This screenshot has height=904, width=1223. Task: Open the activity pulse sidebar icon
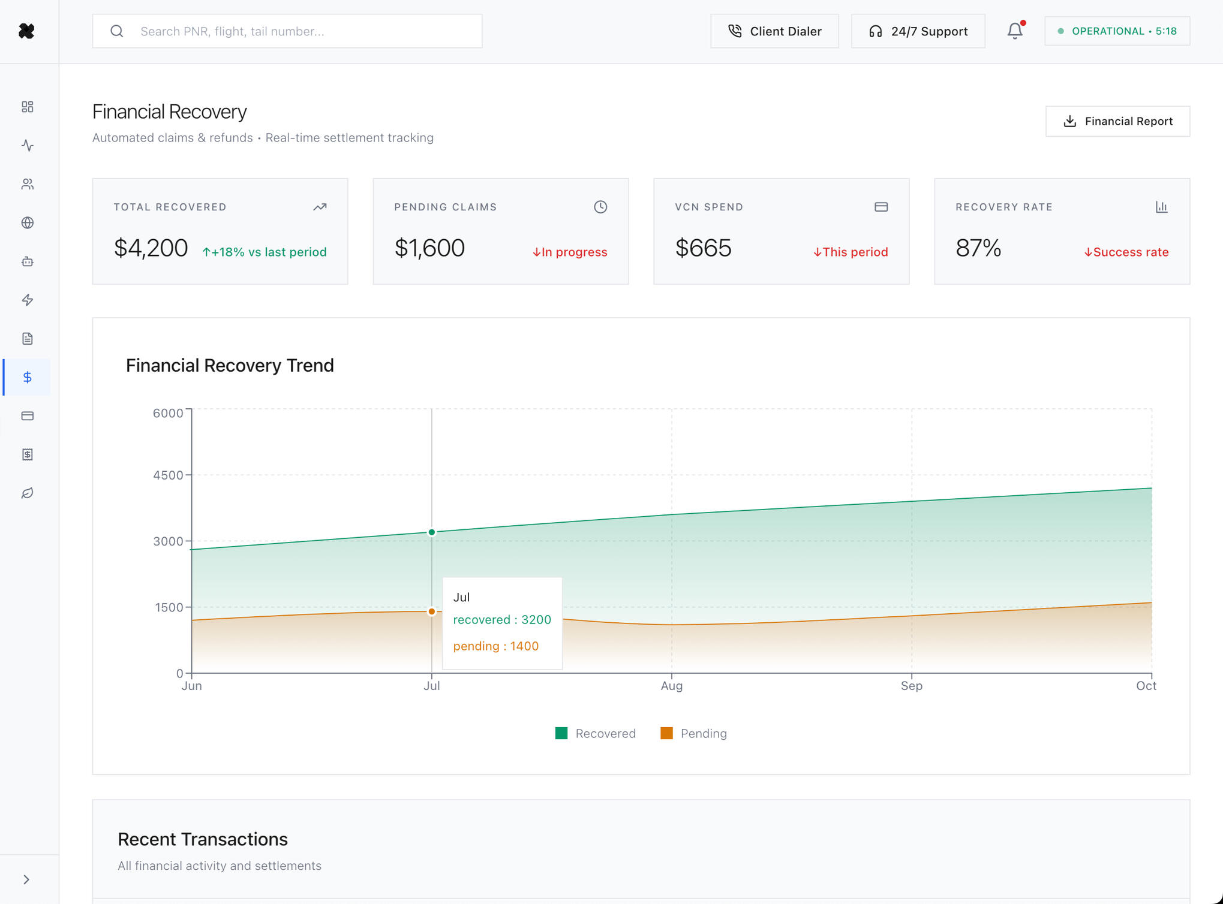coord(28,146)
